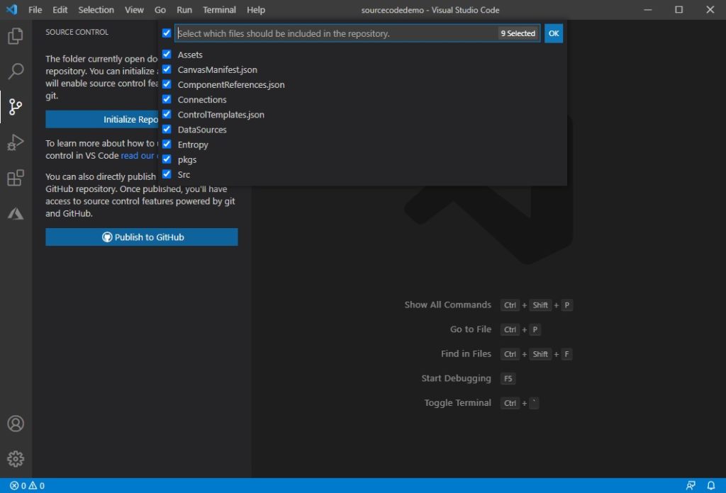Click OK to confirm selected files
This screenshot has height=493, width=726.
pos(554,33)
